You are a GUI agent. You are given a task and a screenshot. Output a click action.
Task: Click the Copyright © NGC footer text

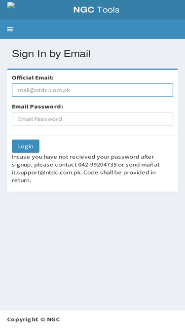point(34,319)
